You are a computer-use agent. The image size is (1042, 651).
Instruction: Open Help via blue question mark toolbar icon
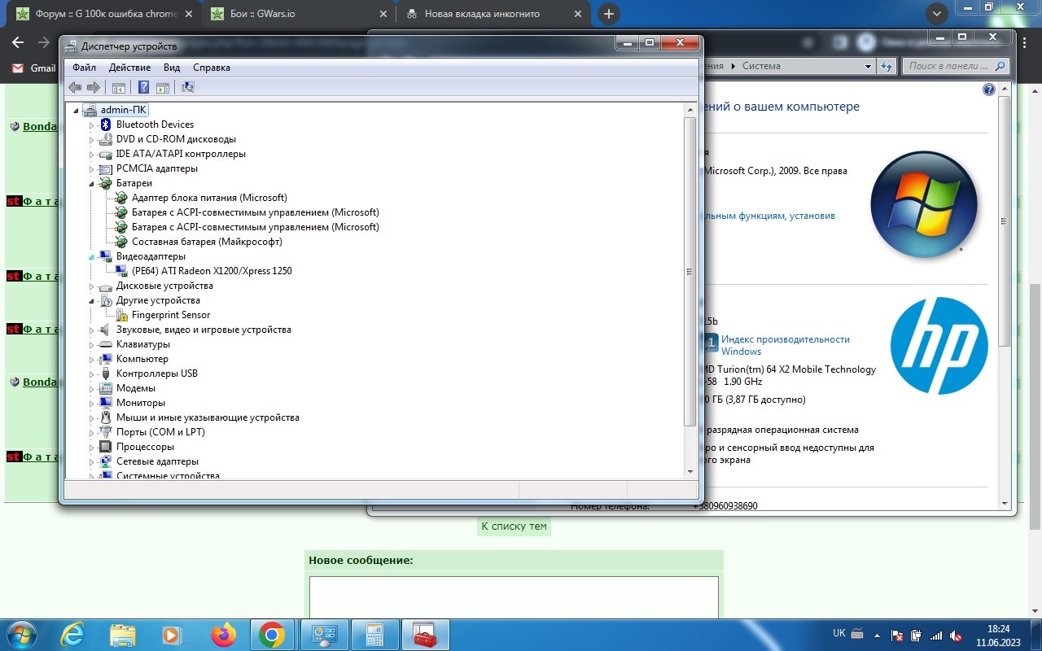(144, 87)
